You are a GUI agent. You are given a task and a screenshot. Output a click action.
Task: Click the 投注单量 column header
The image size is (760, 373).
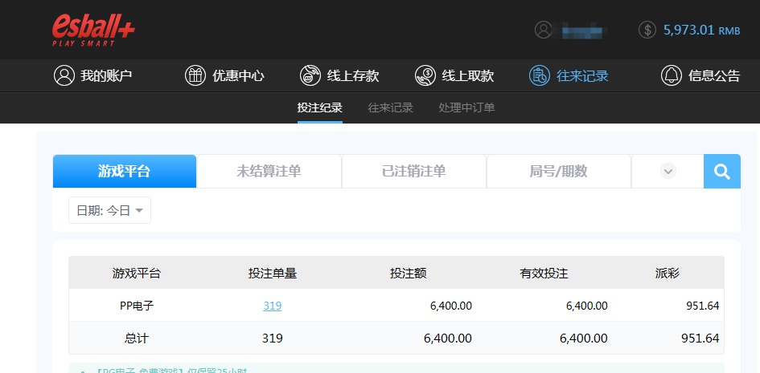[x=273, y=274]
